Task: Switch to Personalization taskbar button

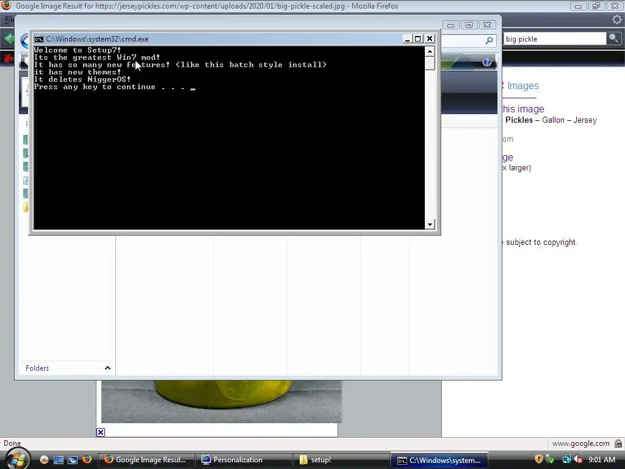Action: [244, 460]
